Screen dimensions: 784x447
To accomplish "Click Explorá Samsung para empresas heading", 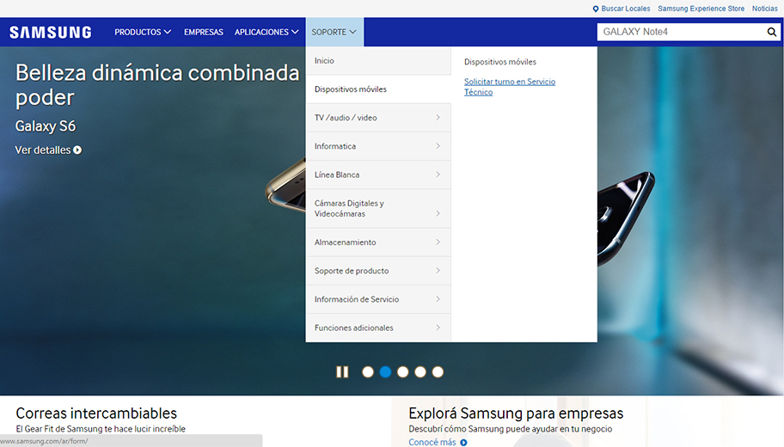I will point(516,413).
